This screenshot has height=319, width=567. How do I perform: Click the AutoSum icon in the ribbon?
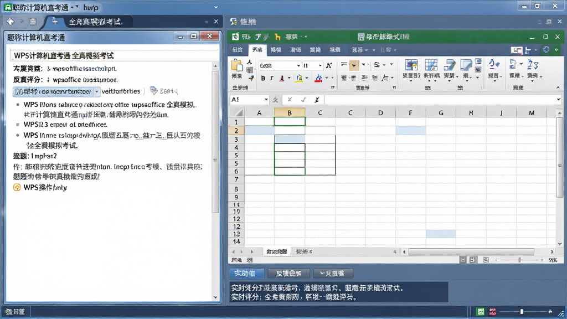493,64
